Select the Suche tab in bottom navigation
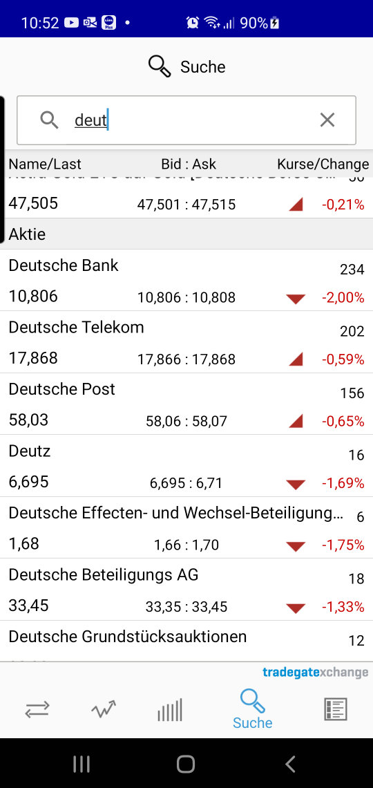The height and width of the screenshot is (788, 373). (x=253, y=710)
